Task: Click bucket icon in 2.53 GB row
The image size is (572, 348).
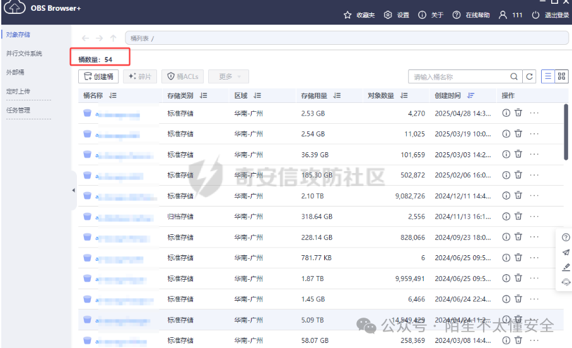Action: click(87, 113)
